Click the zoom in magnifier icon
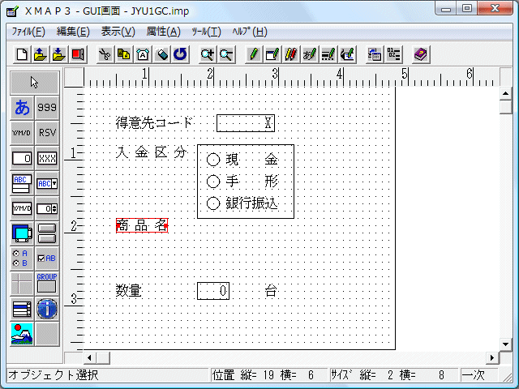Image resolution: width=519 pixels, height=389 pixels. (x=208, y=54)
